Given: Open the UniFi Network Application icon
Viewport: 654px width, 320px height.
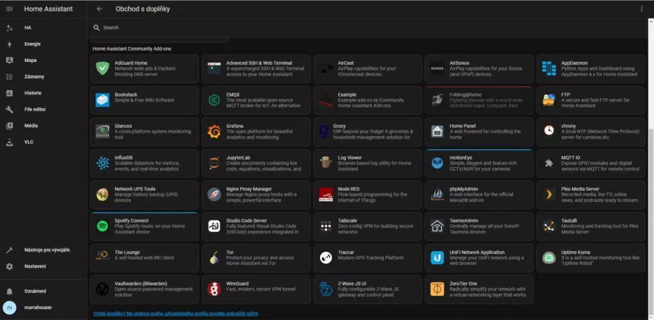Looking at the screenshot, I should coord(437,258).
